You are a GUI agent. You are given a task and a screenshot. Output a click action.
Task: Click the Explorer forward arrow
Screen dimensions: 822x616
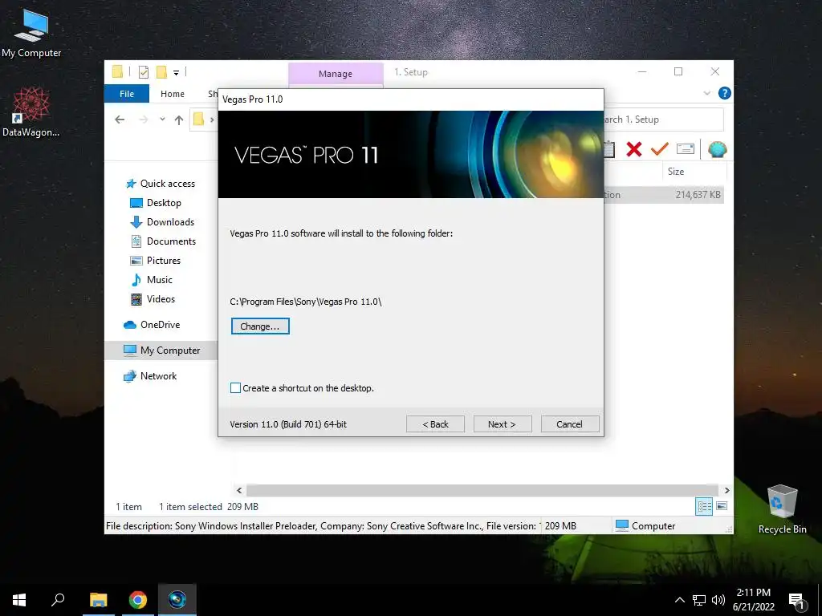(x=143, y=120)
